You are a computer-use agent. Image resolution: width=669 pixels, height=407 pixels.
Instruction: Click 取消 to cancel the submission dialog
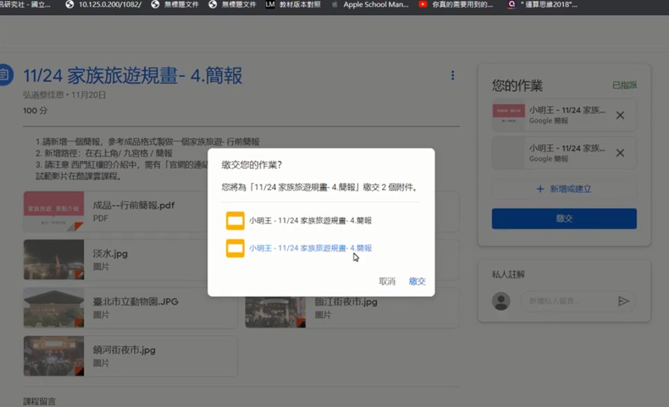[387, 281]
